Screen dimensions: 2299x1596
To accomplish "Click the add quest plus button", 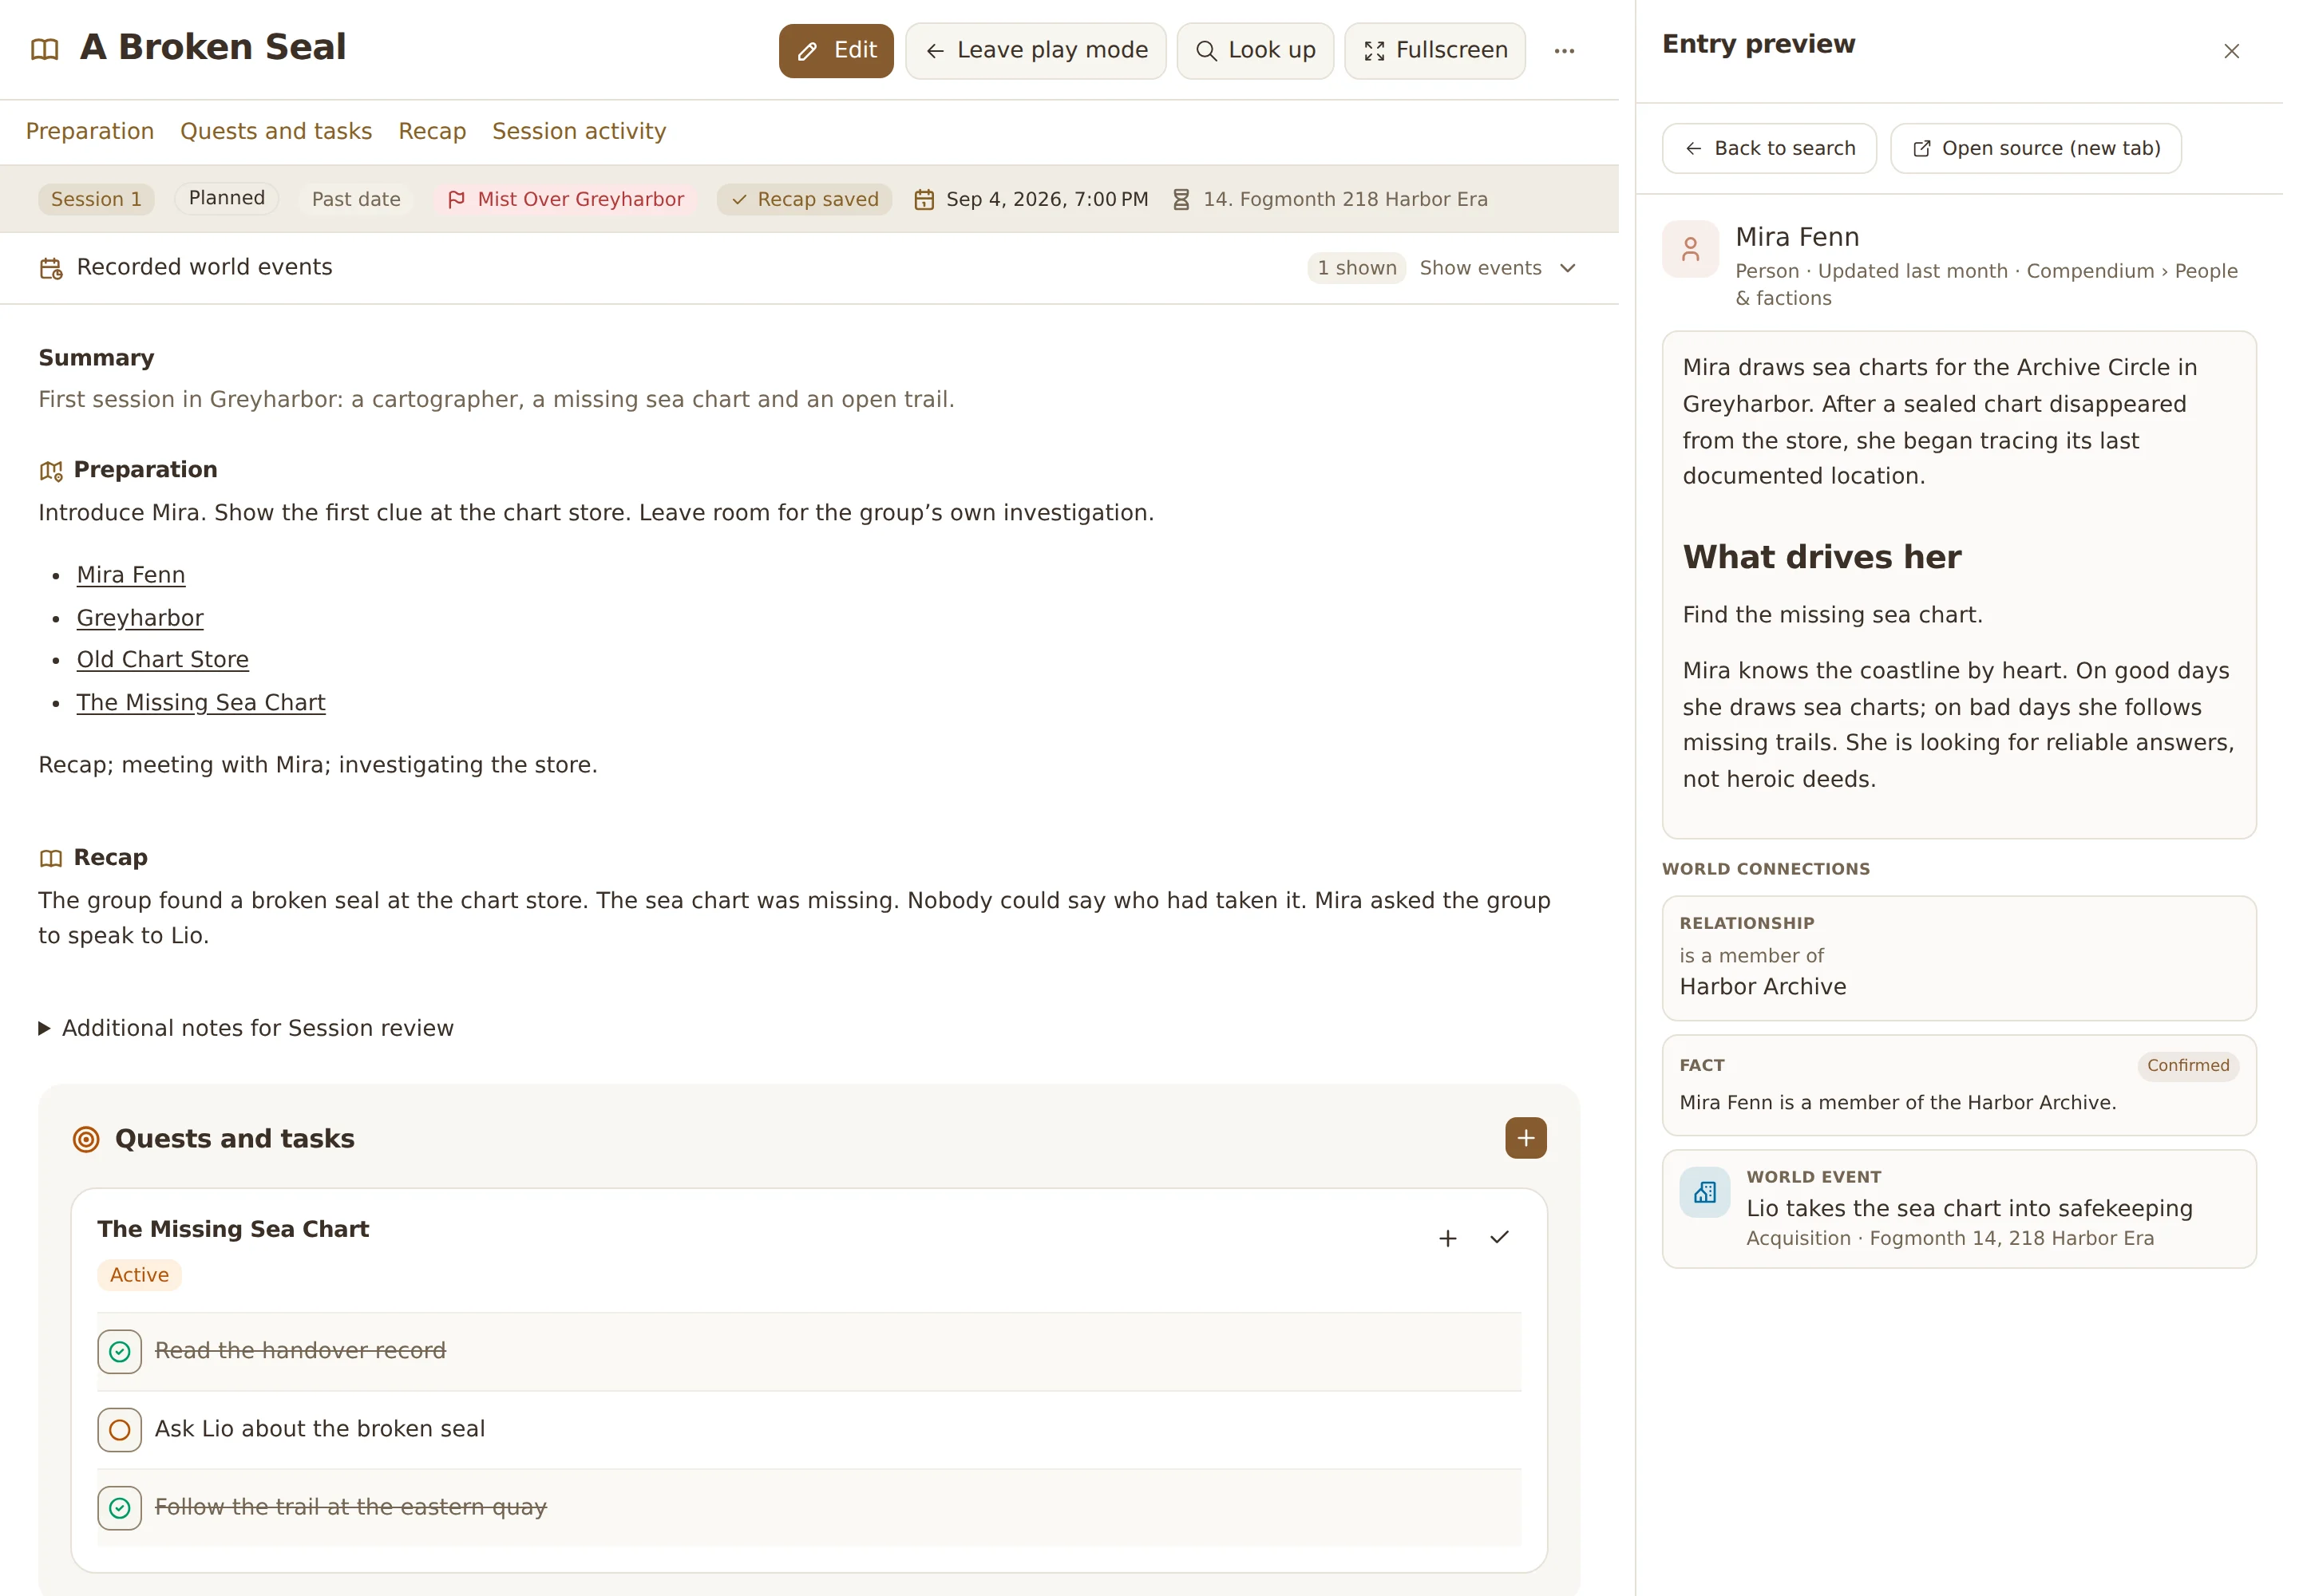I will pyautogui.click(x=1525, y=1138).
